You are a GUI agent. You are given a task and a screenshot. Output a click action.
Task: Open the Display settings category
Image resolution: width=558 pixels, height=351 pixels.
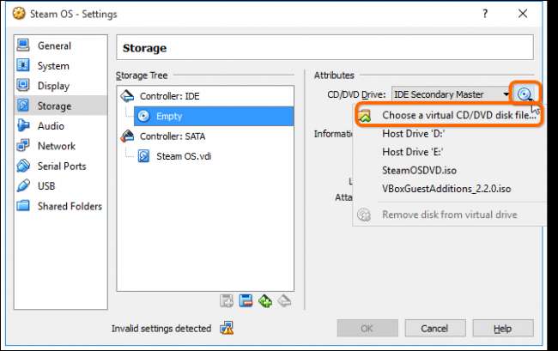pyautogui.click(x=53, y=86)
